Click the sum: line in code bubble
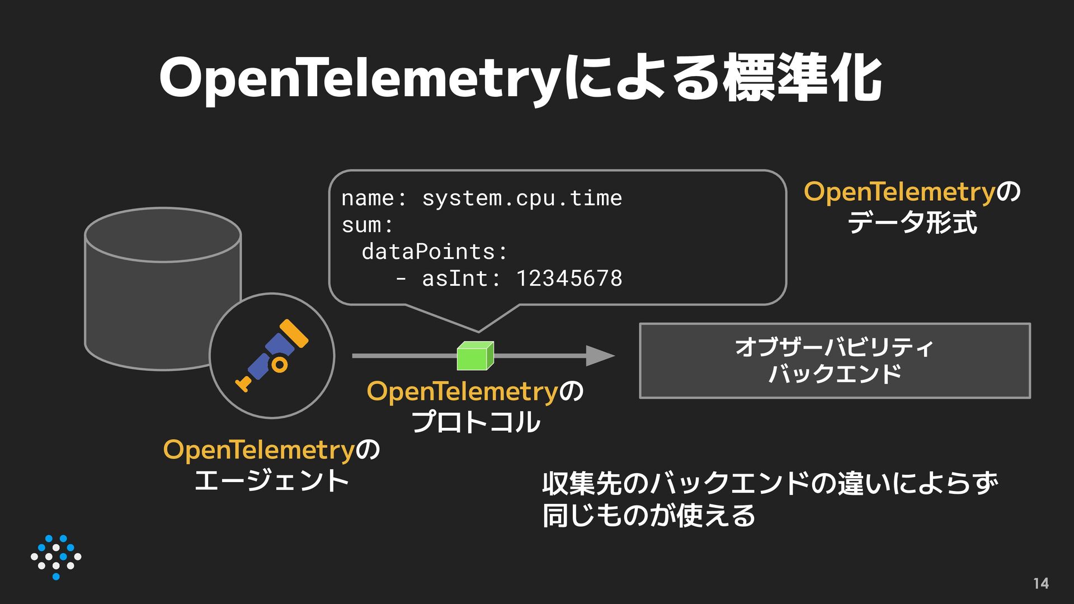 click(368, 225)
